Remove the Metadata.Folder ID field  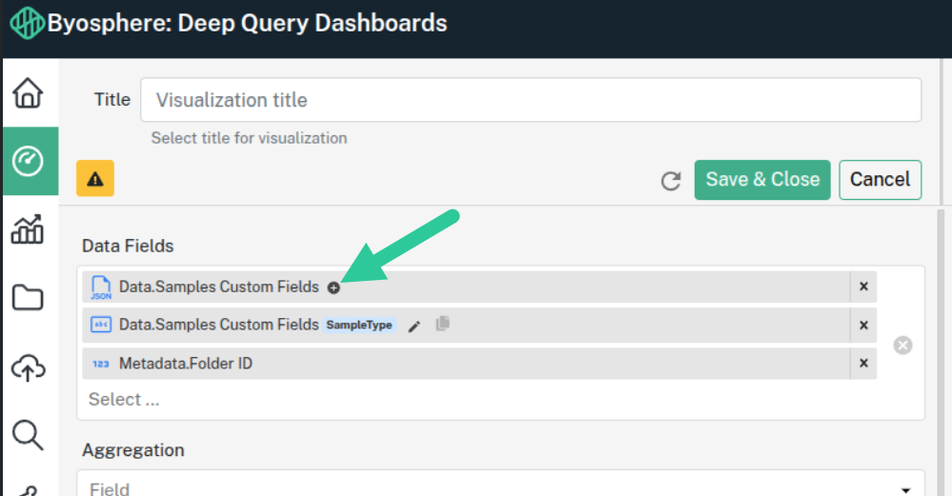(863, 364)
